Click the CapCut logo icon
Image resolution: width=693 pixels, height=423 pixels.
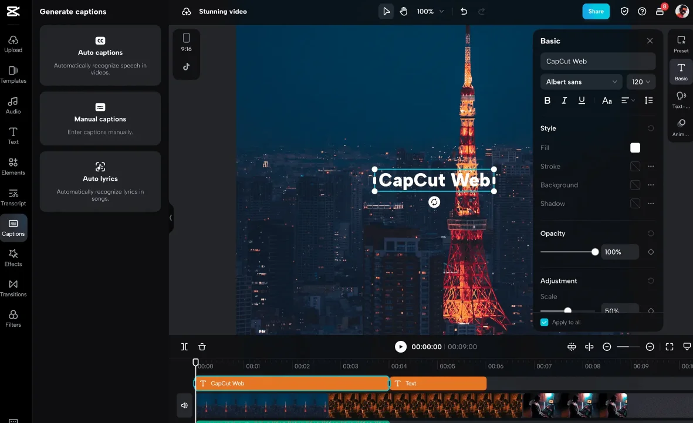13,11
